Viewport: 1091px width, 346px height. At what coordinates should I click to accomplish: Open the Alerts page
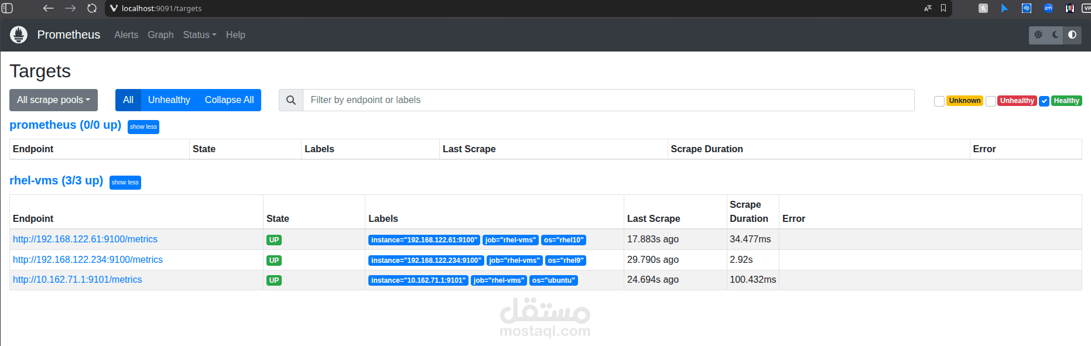(126, 35)
